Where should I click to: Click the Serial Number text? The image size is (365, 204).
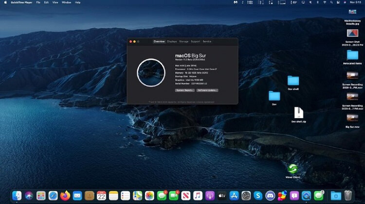click(191, 84)
